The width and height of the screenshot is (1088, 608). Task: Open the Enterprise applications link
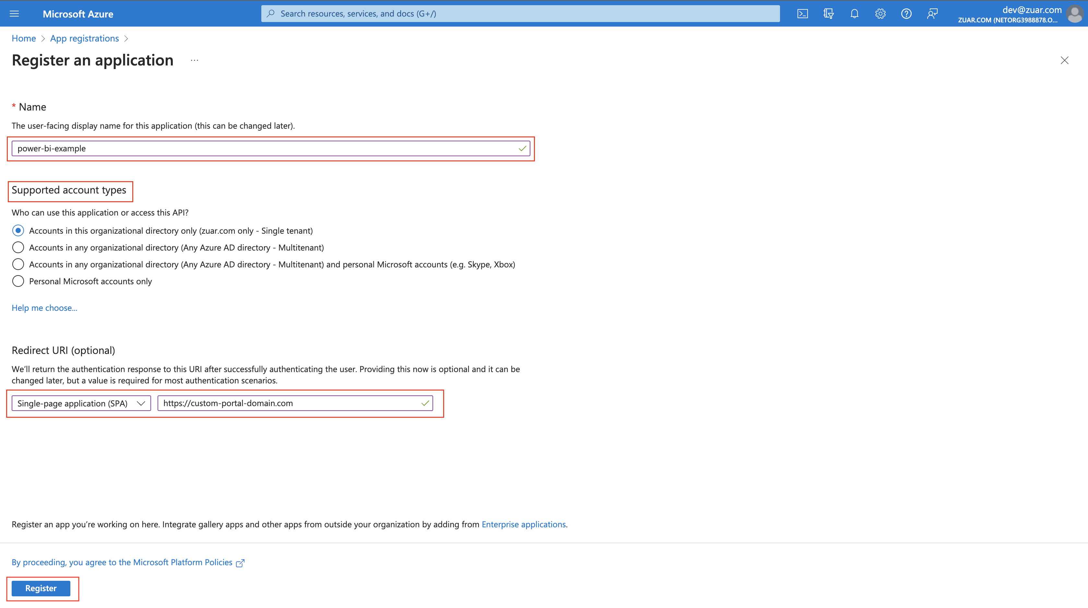point(524,524)
